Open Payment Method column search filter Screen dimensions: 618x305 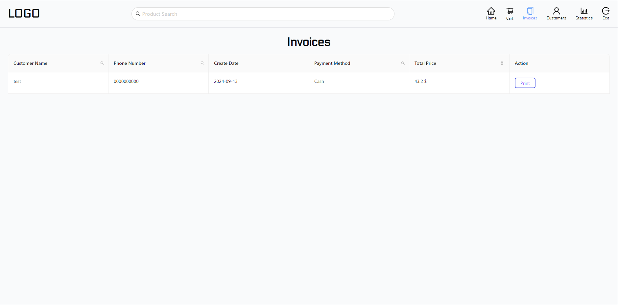[x=403, y=63]
